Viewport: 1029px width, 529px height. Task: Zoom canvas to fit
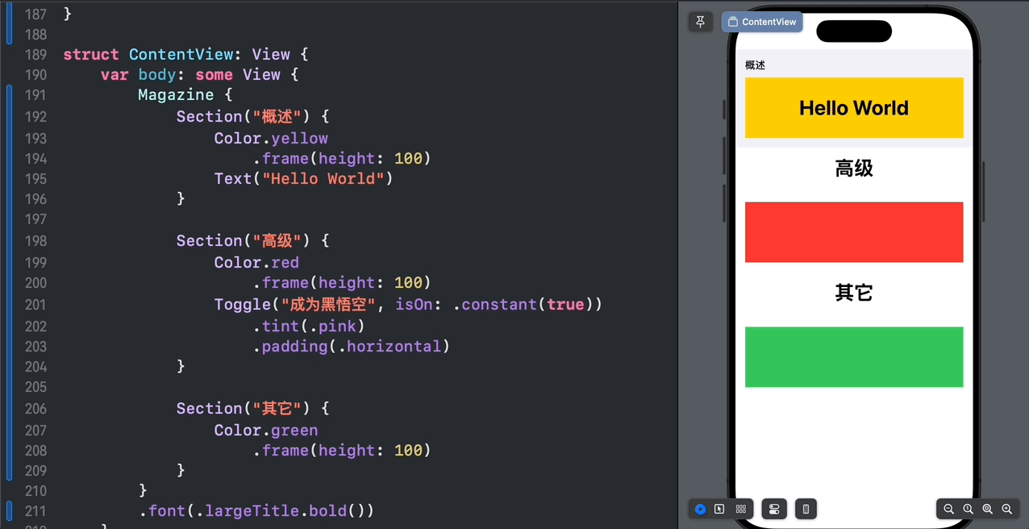point(988,509)
